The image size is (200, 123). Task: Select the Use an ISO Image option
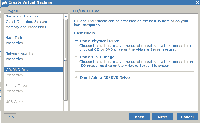tap(97, 57)
